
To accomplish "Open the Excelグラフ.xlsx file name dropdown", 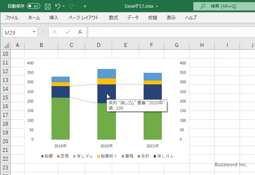I will click(x=157, y=6).
